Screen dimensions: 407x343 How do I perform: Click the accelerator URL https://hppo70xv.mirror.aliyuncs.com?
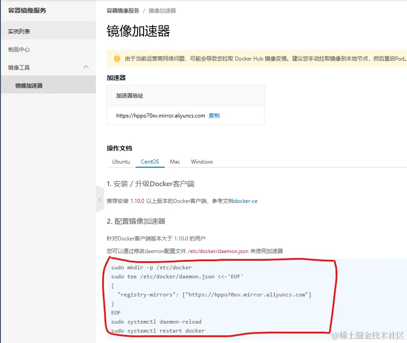tap(161, 116)
